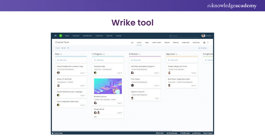Click the Tutorial videos play icon
The height and width of the screenshot is (140, 265).
53,133
